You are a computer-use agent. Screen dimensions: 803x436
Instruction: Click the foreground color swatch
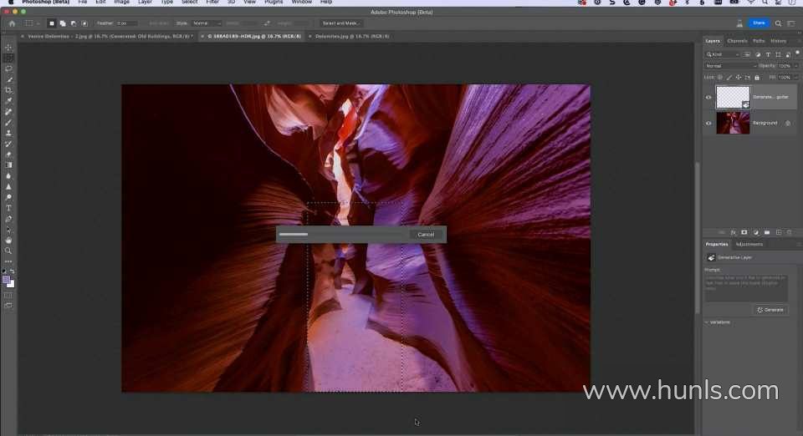click(7, 280)
